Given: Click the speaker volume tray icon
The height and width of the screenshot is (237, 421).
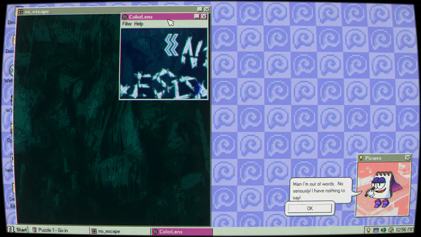Looking at the screenshot, I should click(383, 230).
